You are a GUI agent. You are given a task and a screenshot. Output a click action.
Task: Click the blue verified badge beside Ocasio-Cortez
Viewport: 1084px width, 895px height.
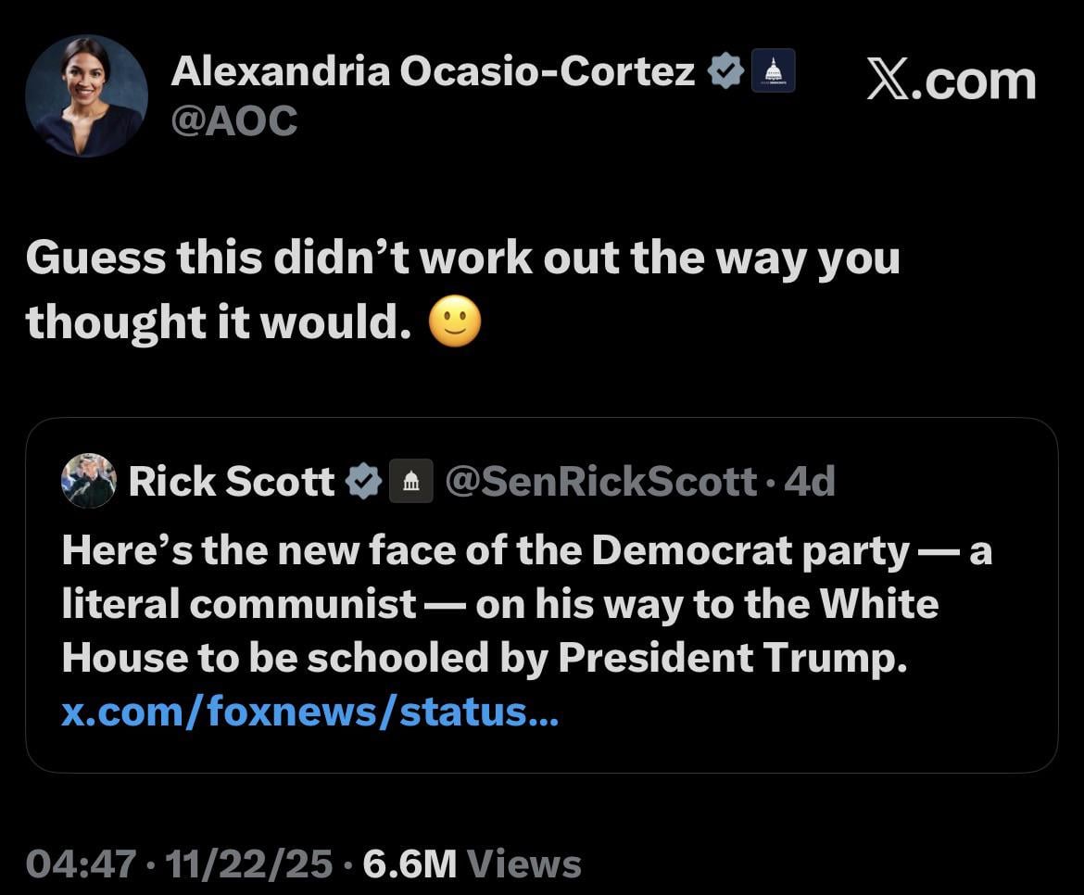coord(725,71)
